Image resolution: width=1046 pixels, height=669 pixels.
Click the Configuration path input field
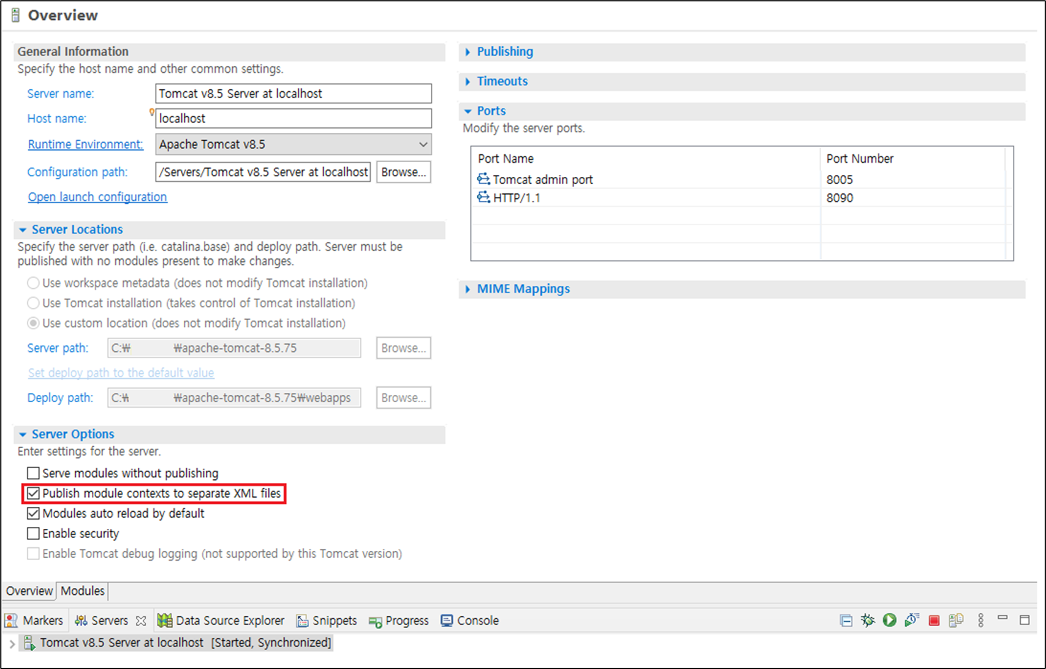[263, 172]
